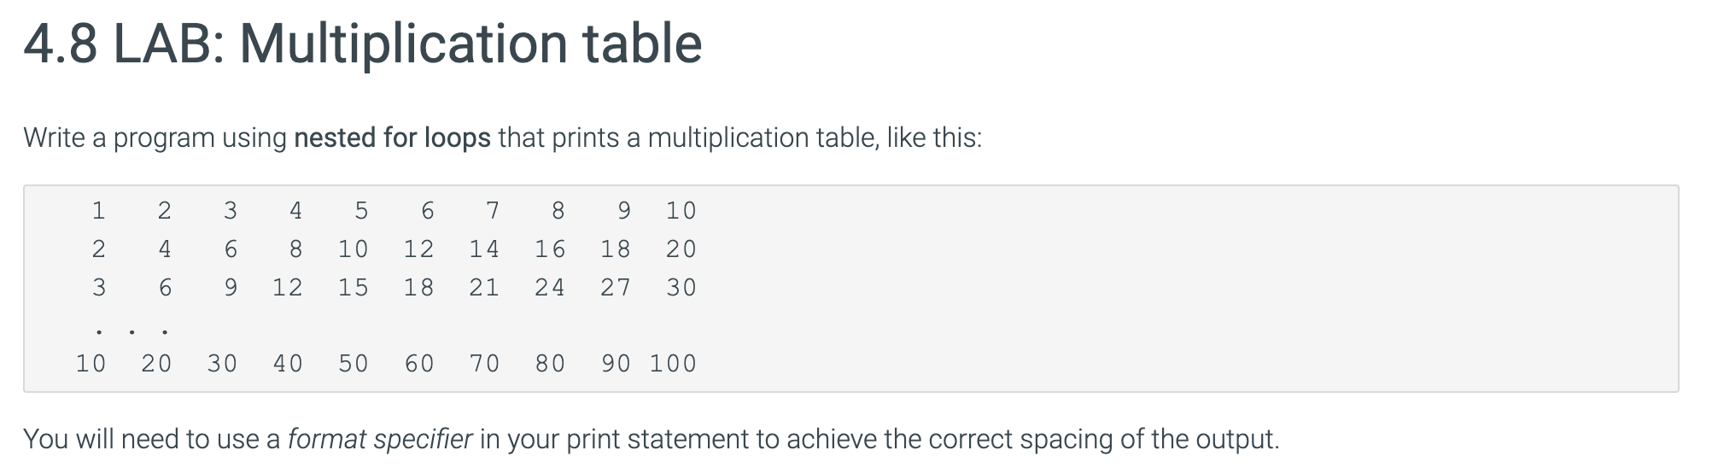
Task: Click the '4.8 LAB: Multiplication table' heading
Action: tap(363, 44)
